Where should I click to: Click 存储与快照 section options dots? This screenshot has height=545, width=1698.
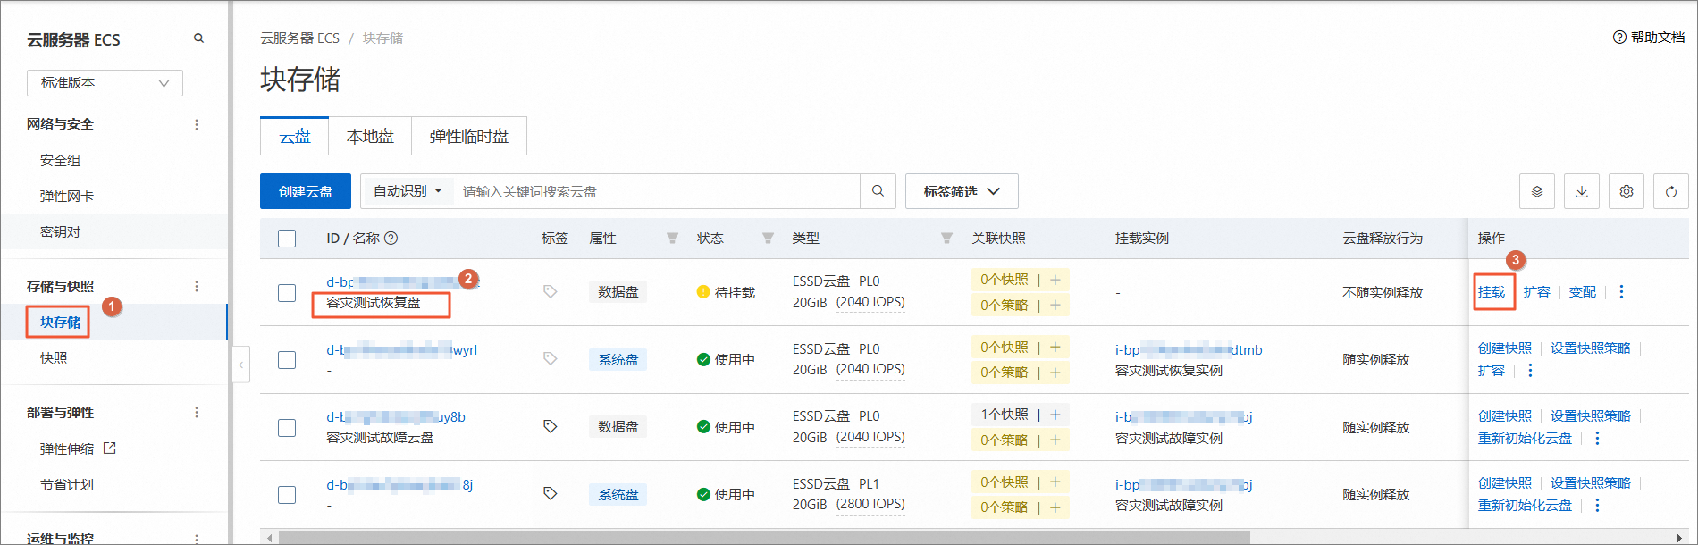(197, 286)
